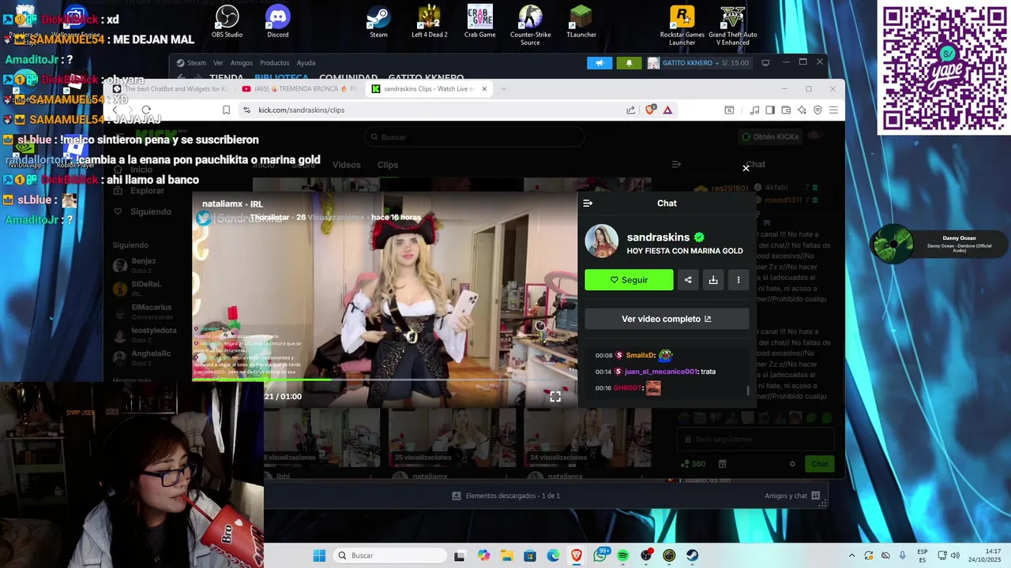
Task: Share the clip using the share icon
Action: 688,280
